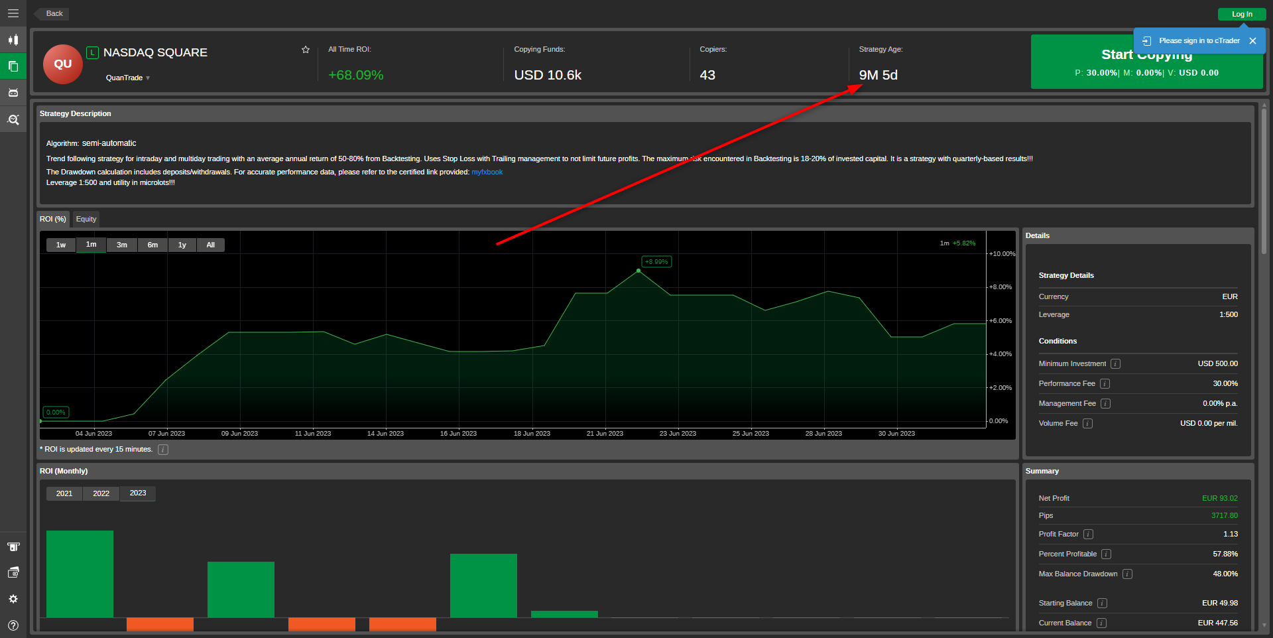Show info for Minimum Investment
1273x638 pixels.
1115,363
